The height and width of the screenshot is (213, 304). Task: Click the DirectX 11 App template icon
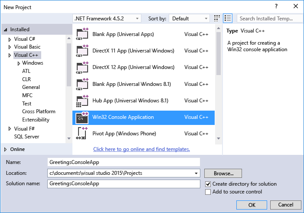point(82,51)
